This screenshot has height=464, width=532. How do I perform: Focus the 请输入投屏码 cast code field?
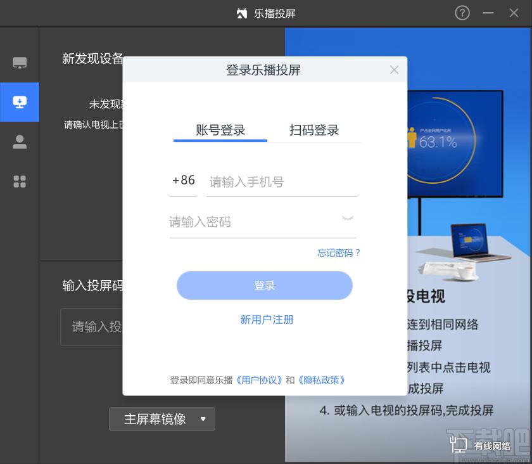tap(92, 327)
